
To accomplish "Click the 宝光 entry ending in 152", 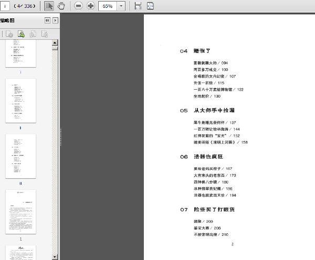I will point(216,136).
